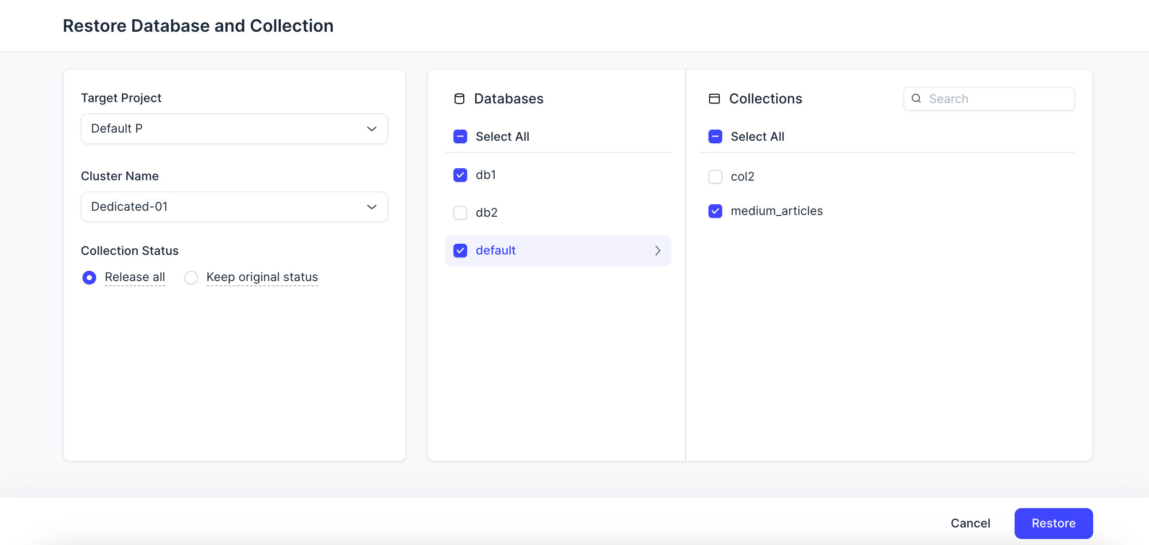Uncheck the db1 database checkbox

460,175
